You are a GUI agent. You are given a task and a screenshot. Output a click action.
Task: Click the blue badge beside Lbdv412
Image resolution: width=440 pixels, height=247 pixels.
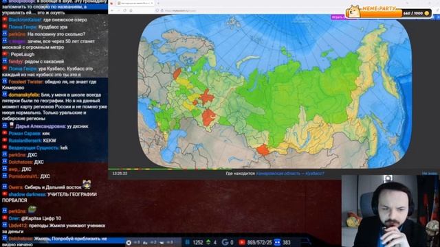5,225
